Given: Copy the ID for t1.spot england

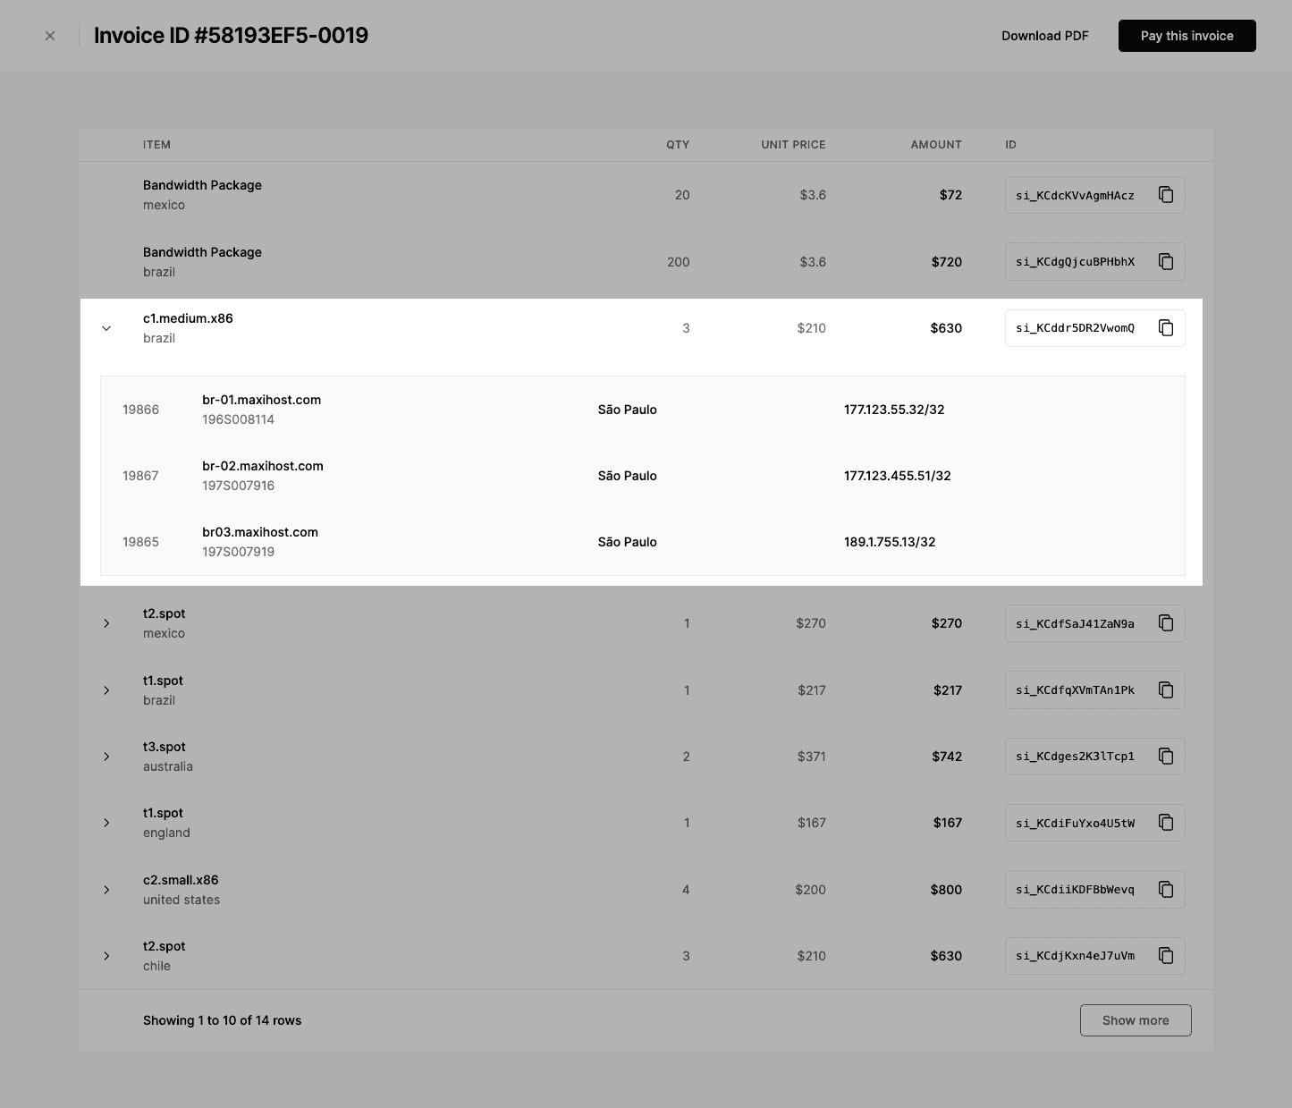Looking at the screenshot, I should point(1166,822).
